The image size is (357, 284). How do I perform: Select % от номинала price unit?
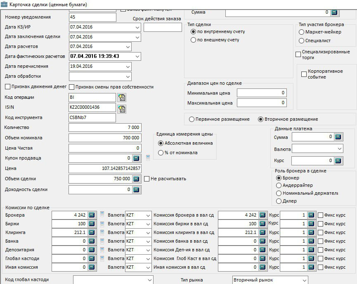(x=161, y=153)
